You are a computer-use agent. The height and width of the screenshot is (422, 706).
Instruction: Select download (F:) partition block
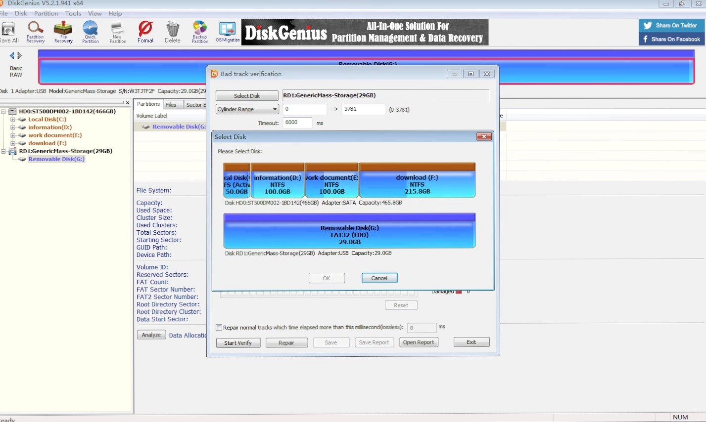click(417, 180)
